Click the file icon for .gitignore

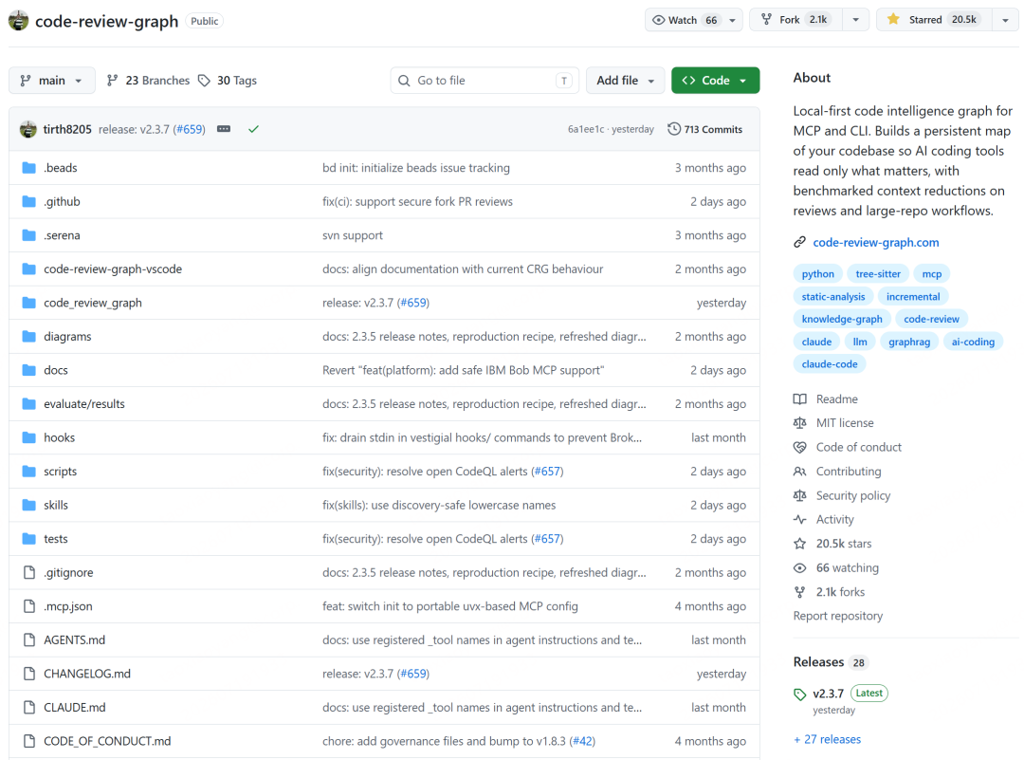coord(28,572)
